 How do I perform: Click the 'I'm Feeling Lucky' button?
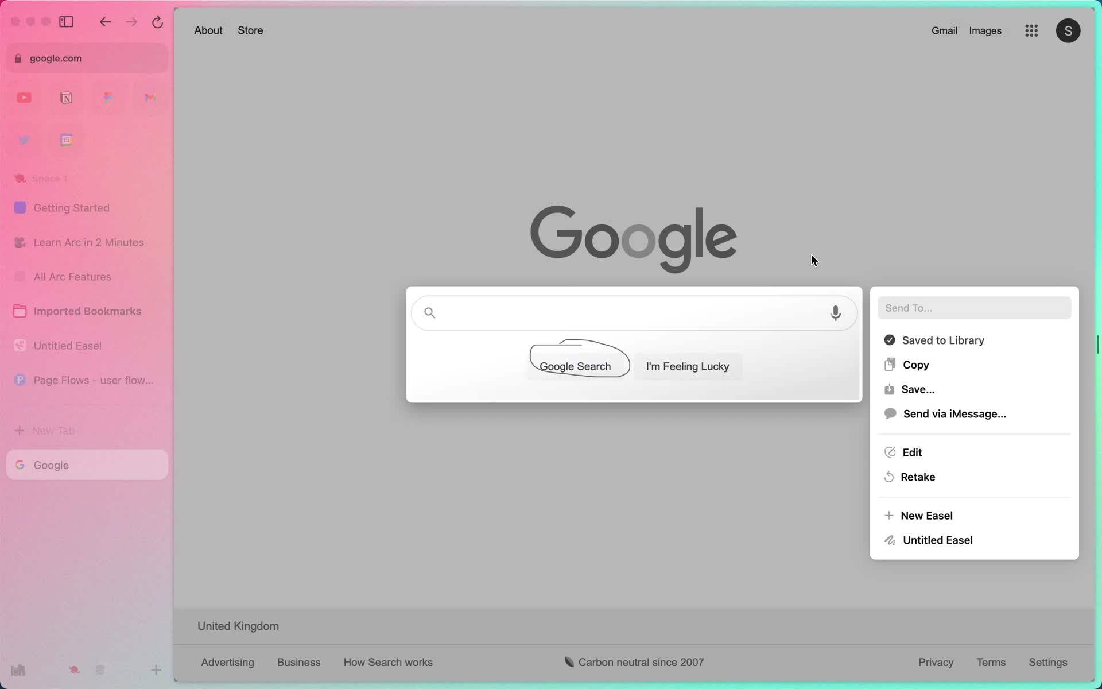(x=687, y=366)
